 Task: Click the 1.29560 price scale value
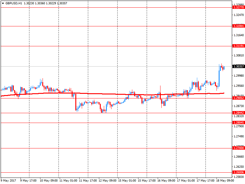[x=239, y=86]
